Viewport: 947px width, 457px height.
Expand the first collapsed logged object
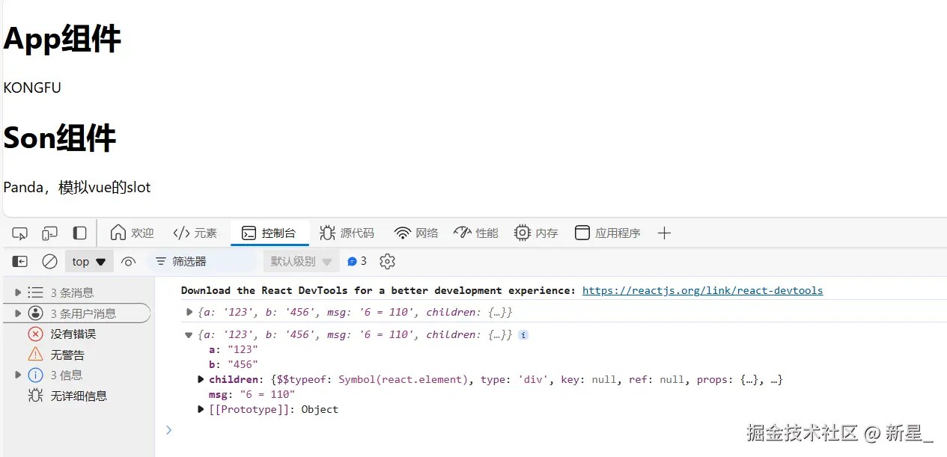click(189, 312)
